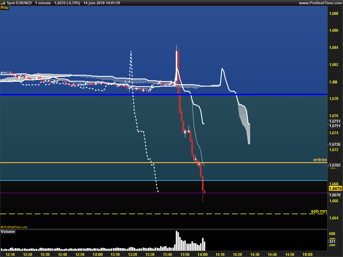
Task: Open the 1 minute timeframe label
Action: coord(43,3)
